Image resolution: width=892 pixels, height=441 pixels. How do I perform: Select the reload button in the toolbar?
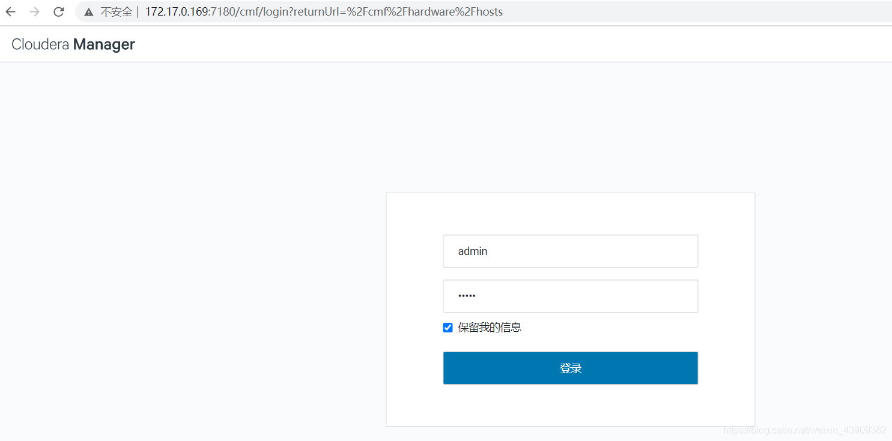(58, 11)
